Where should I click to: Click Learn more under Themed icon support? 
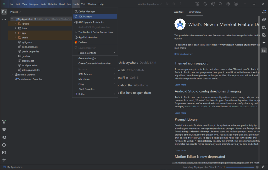(180, 85)
